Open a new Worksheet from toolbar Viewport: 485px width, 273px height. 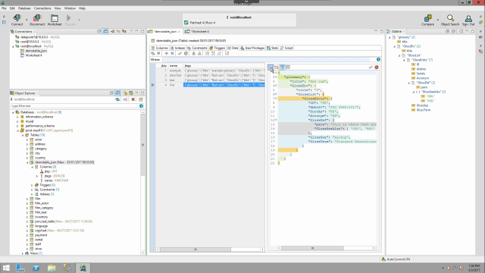[55, 20]
